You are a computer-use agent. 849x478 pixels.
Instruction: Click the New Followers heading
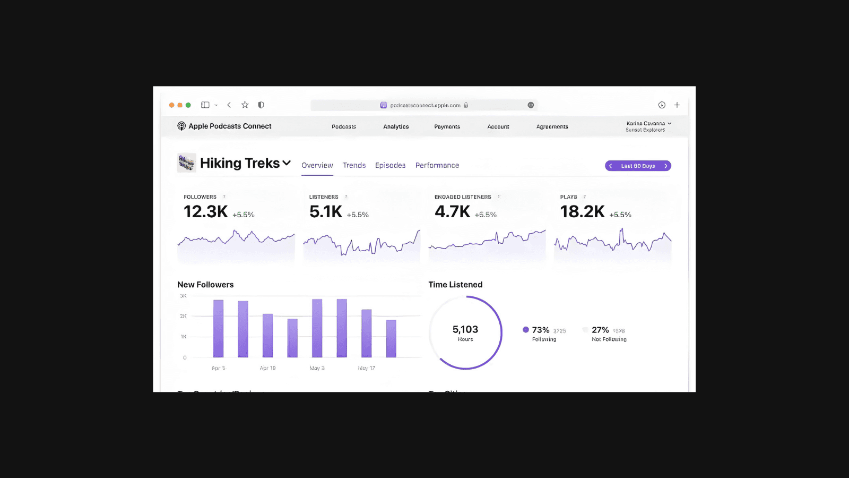click(x=205, y=285)
